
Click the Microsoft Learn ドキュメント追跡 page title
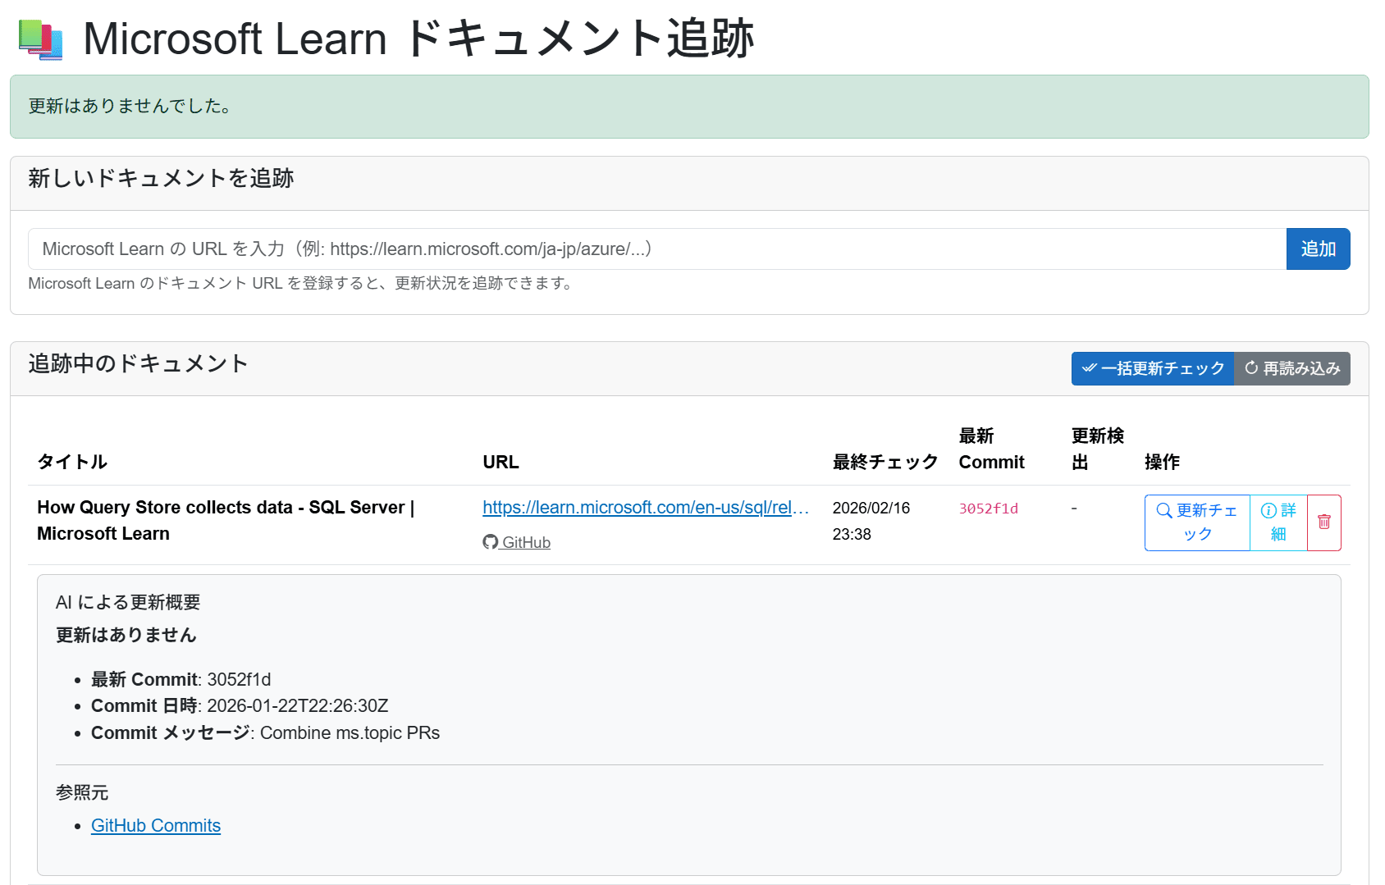(418, 39)
